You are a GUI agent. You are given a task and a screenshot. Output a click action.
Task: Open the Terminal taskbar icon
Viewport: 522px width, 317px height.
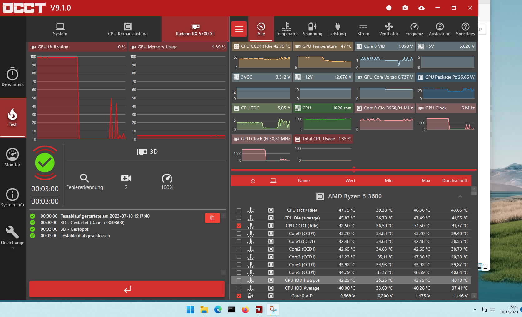(x=231, y=310)
